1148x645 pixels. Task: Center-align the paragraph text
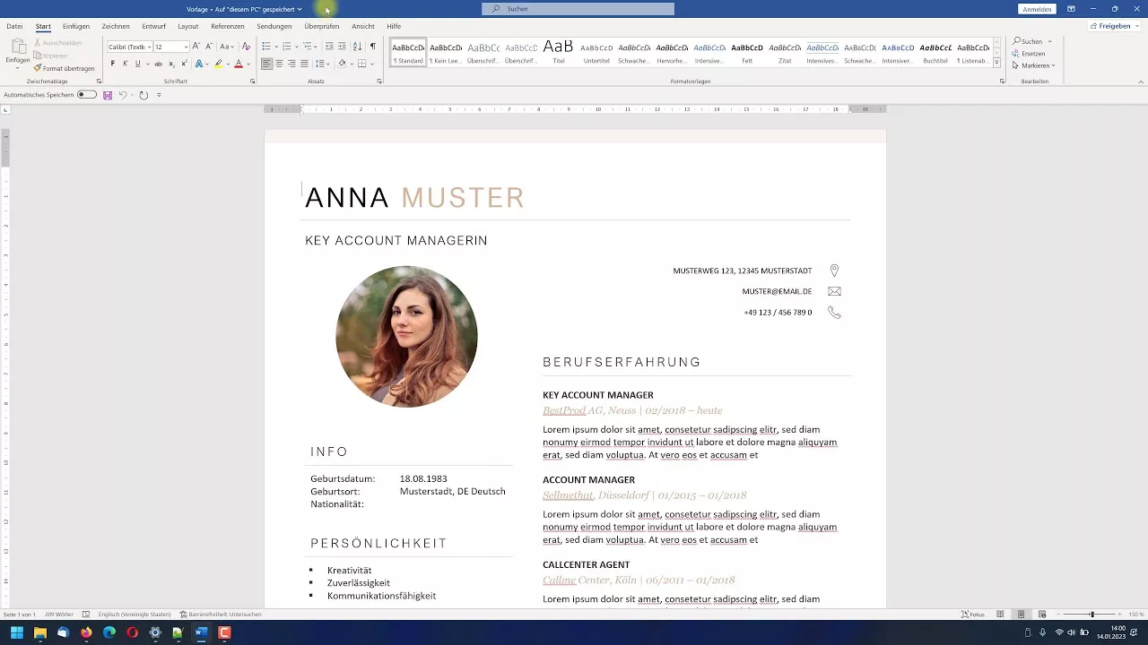click(x=279, y=64)
